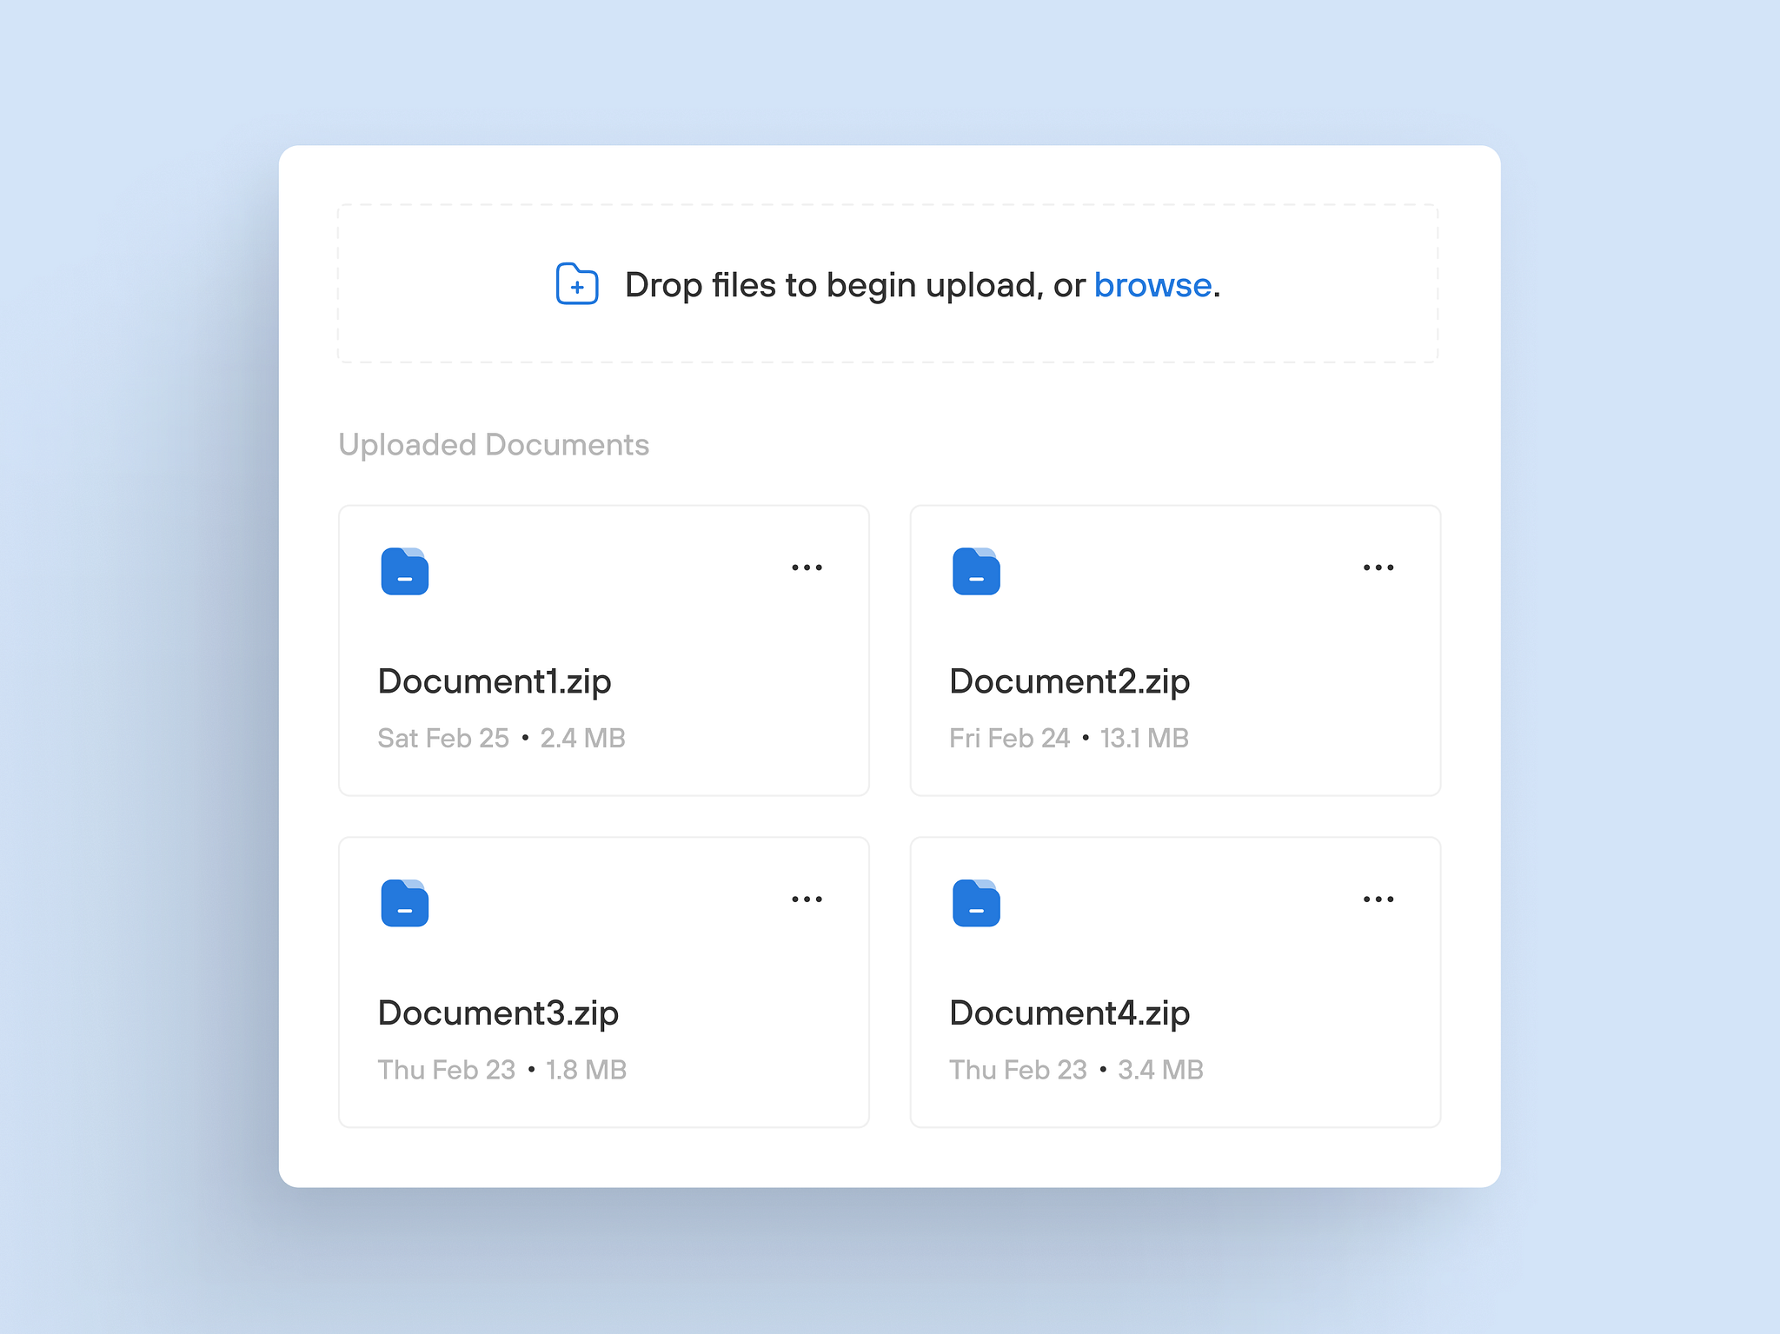1780x1334 pixels.
Task: Click the Uploaded Documents section heading
Action: pos(493,444)
